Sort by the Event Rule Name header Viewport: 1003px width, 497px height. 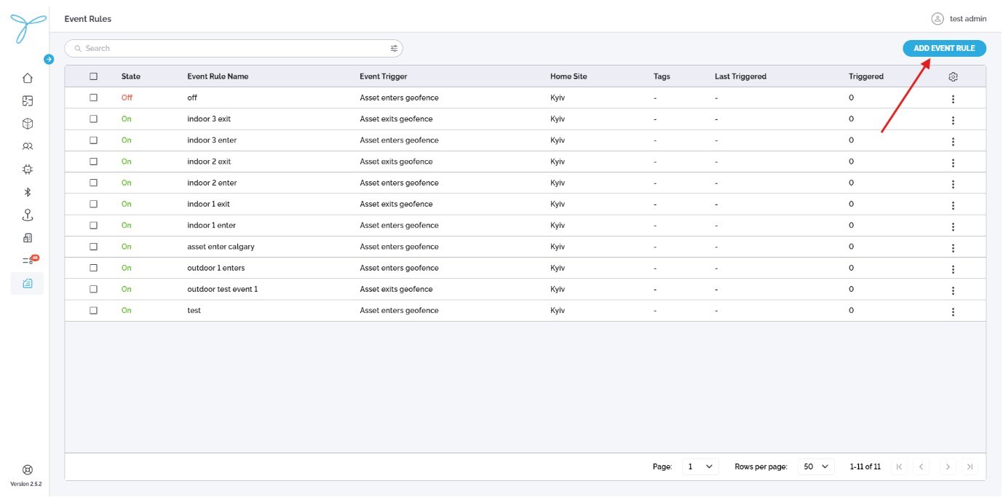[x=218, y=76]
